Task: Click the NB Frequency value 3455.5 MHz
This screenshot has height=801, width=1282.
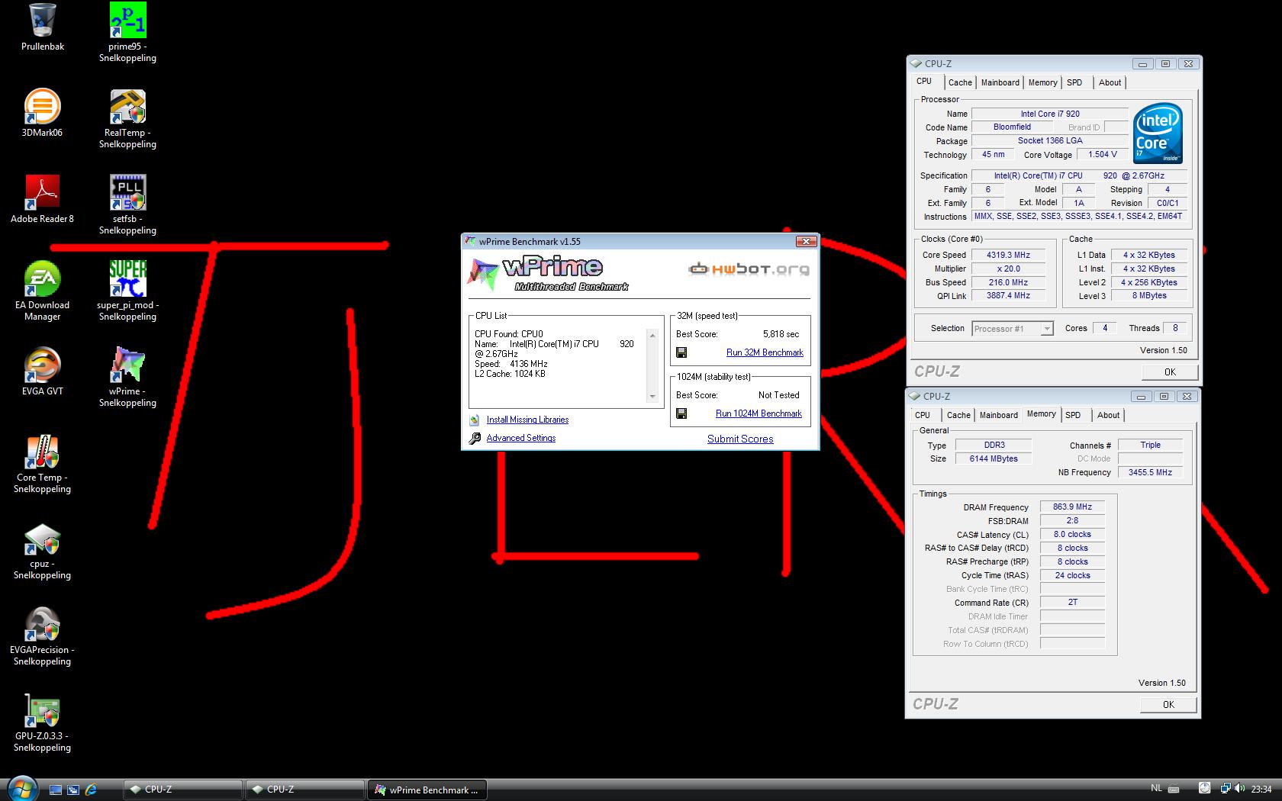Action: click(1150, 472)
